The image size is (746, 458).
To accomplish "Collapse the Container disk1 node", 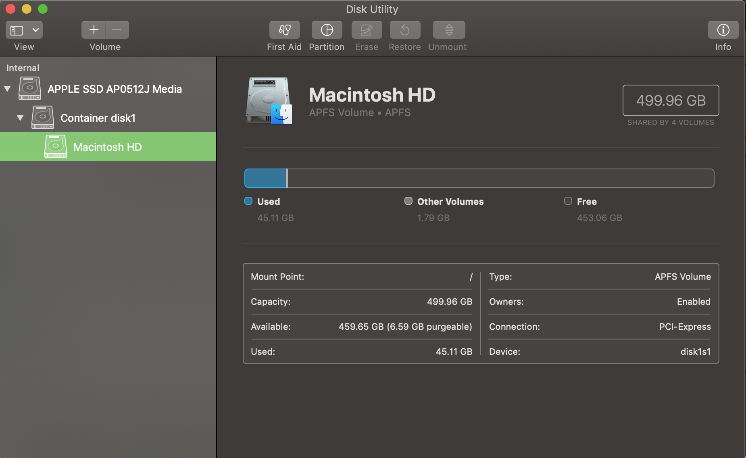I will point(20,118).
